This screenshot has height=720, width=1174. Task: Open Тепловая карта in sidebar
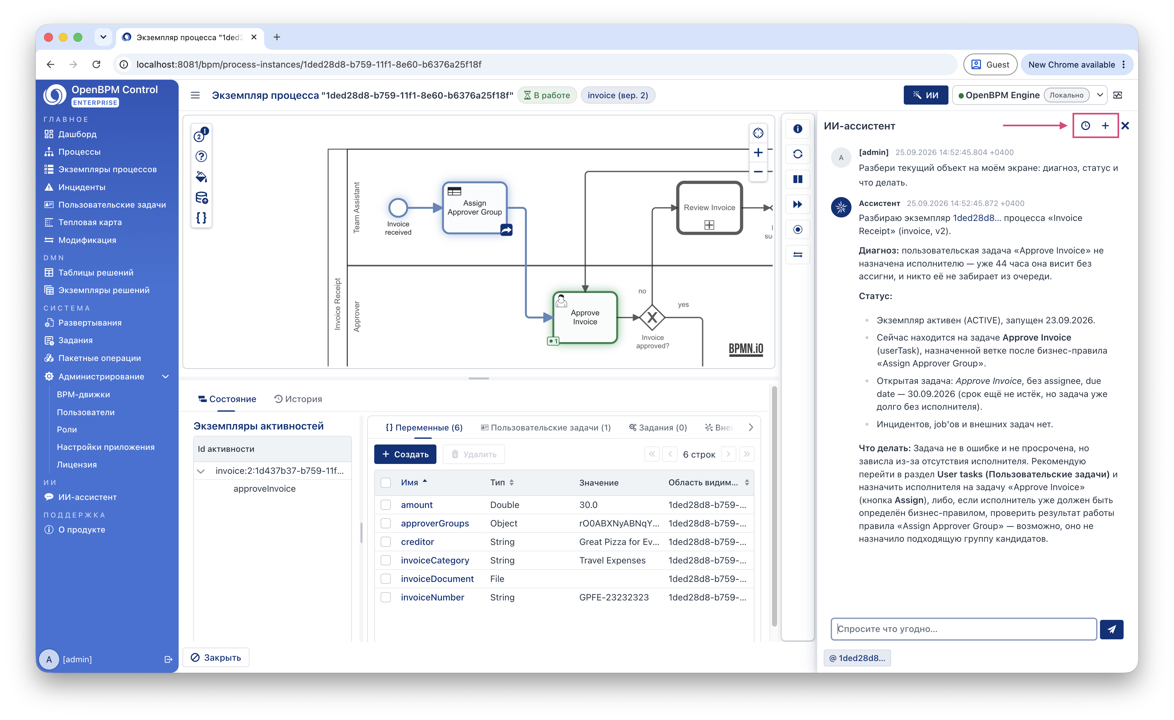90,222
